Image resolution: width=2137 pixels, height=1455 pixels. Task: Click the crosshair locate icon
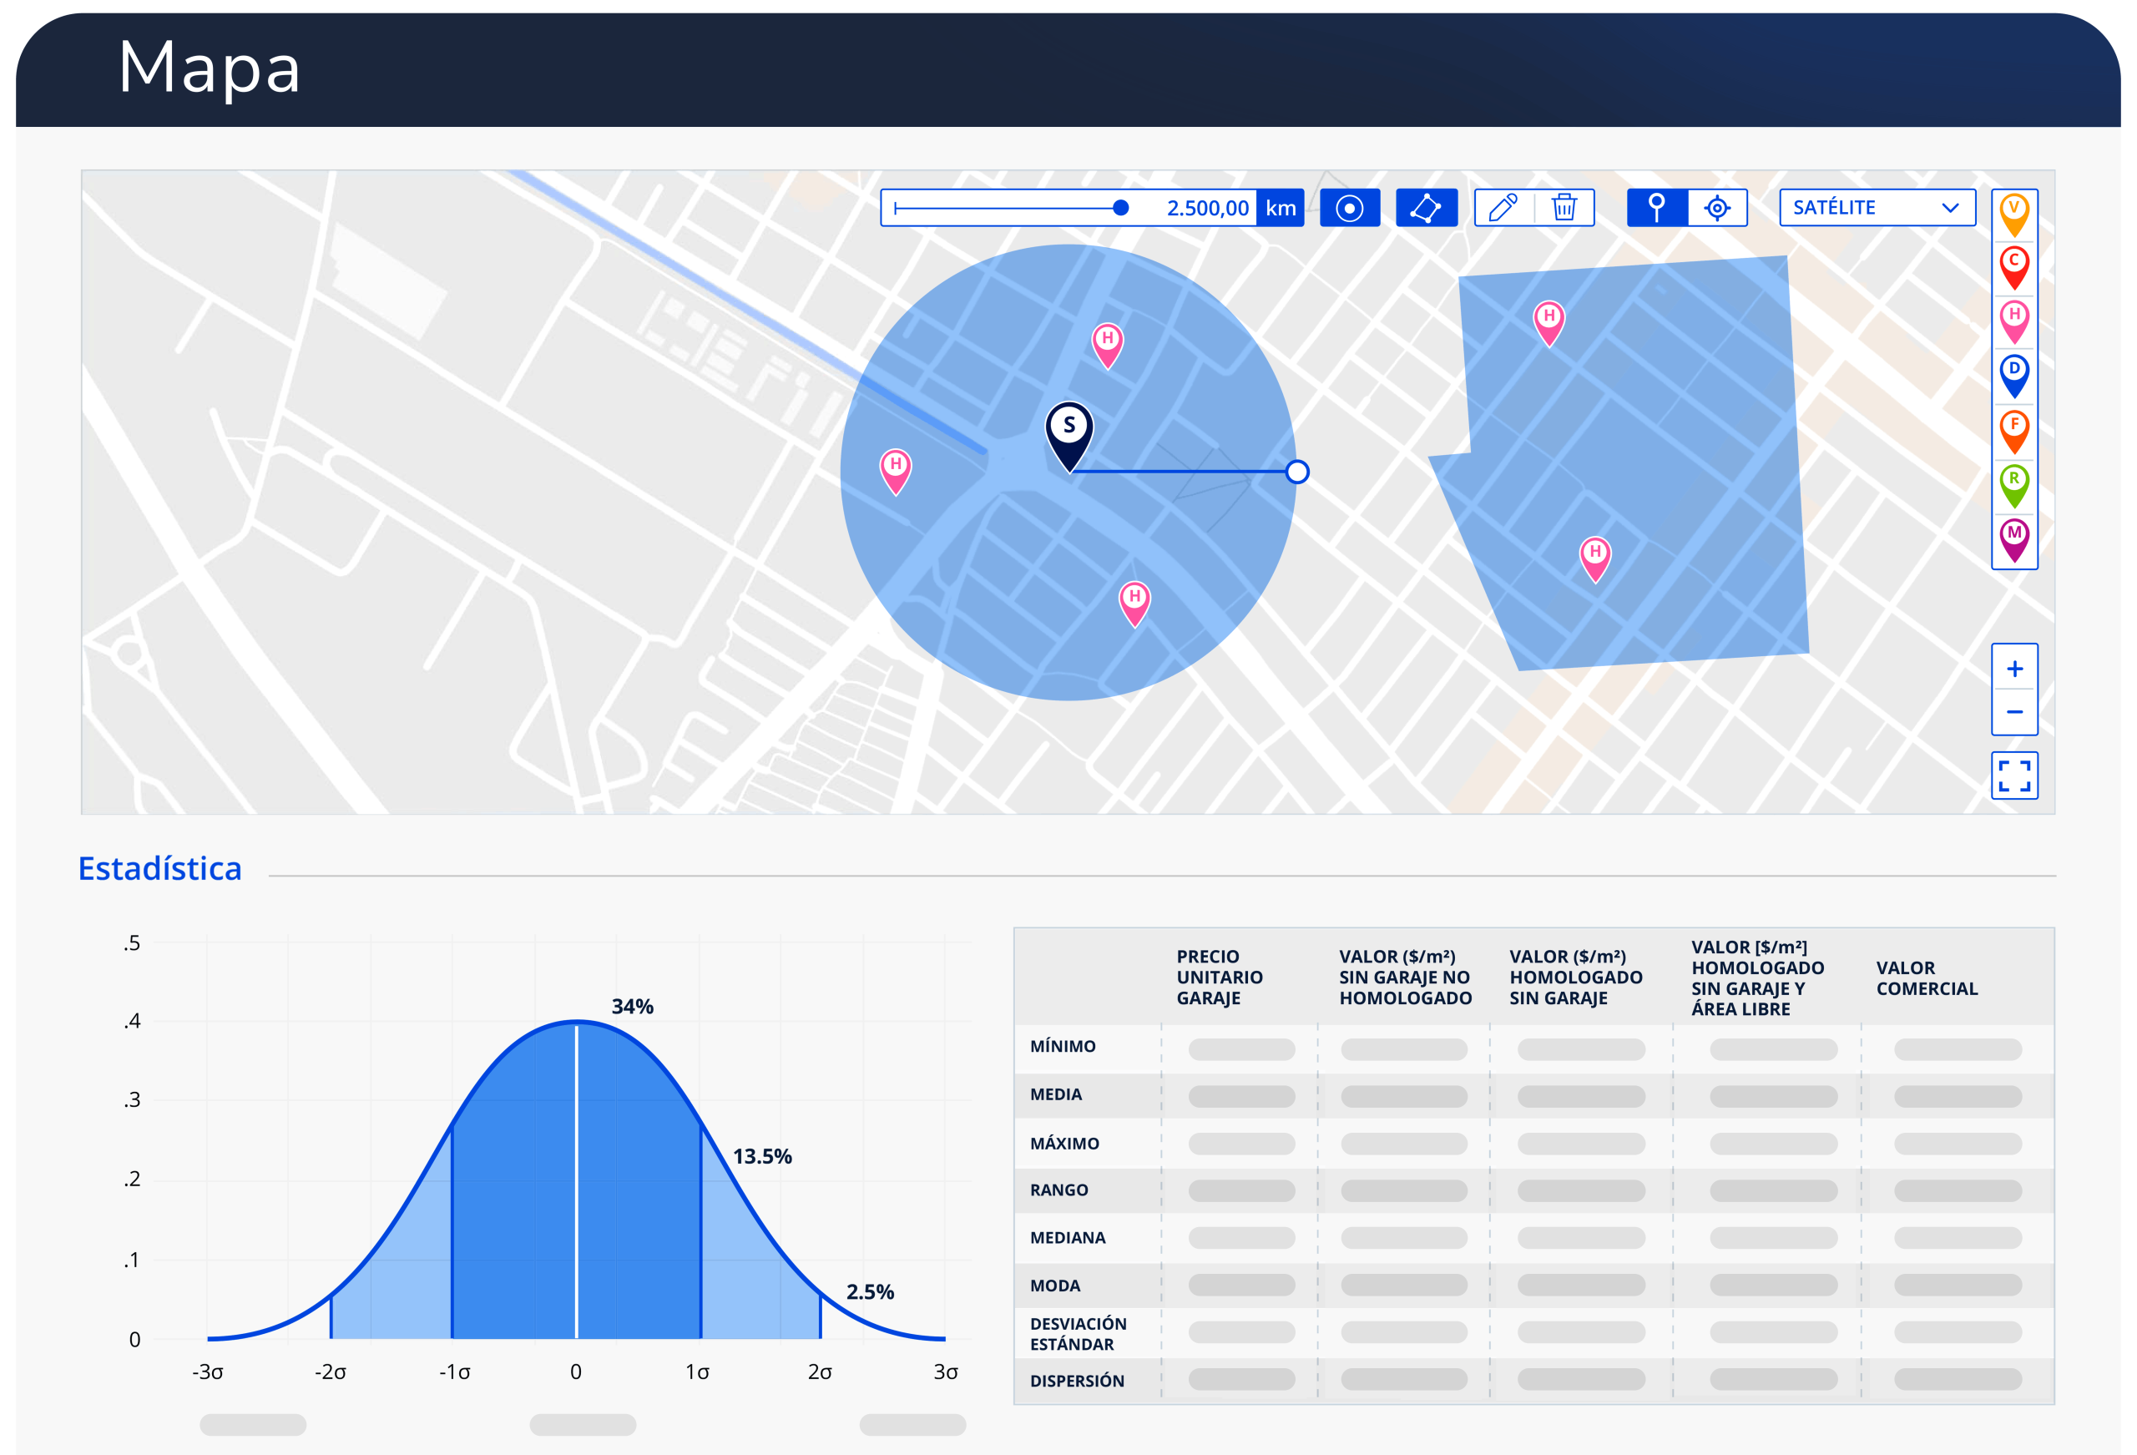tap(1717, 208)
